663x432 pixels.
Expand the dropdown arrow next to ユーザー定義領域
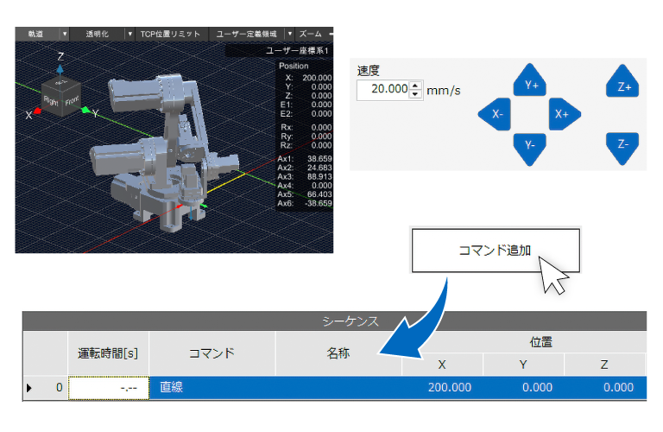(x=290, y=34)
